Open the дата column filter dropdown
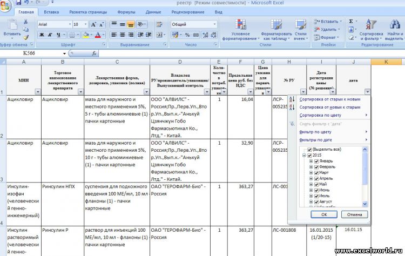Viewport: 405px width, 256px height. click(x=367, y=92)
